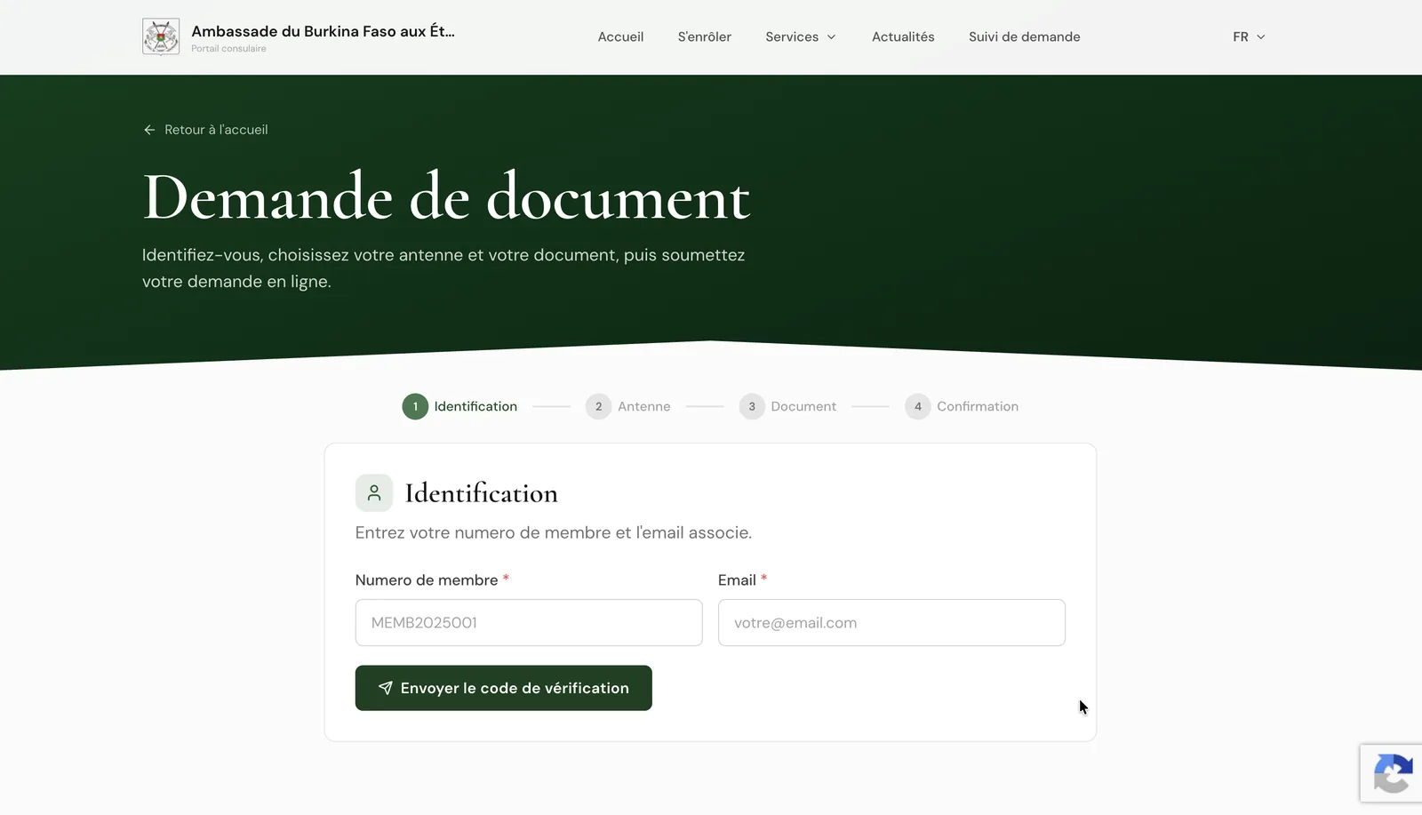
Task: Click the embassy coat of arms logo
Action: 161,36
